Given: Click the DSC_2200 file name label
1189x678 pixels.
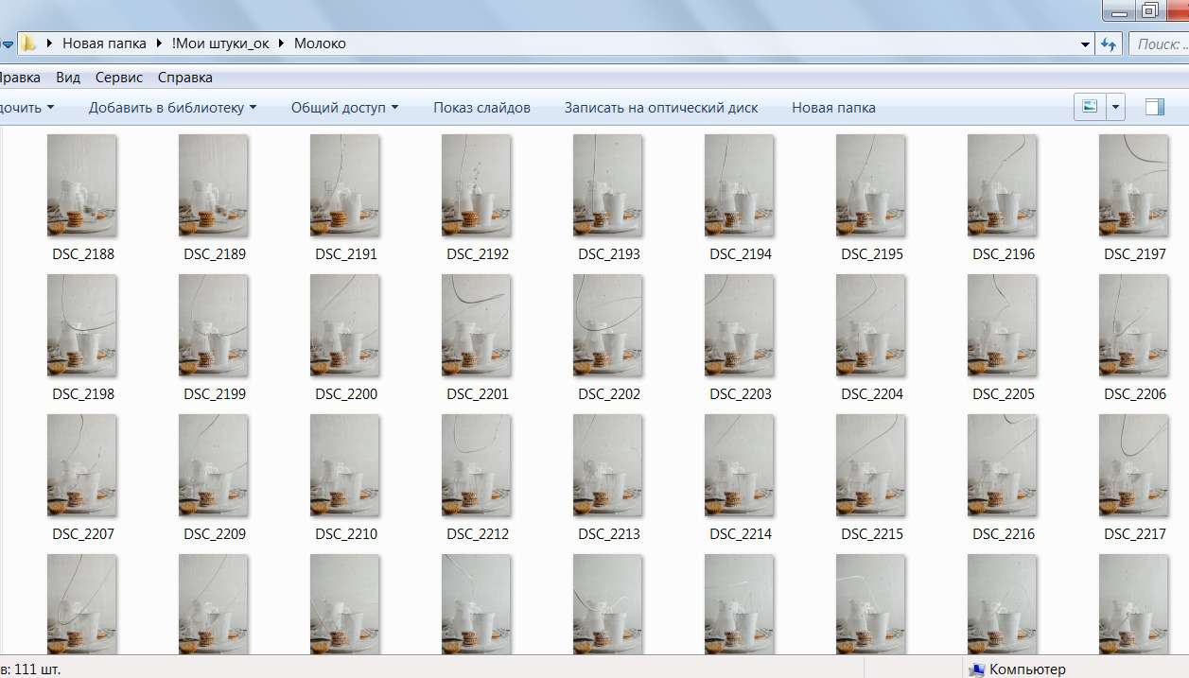Looking at the screenshot, I should click(346, 394).
